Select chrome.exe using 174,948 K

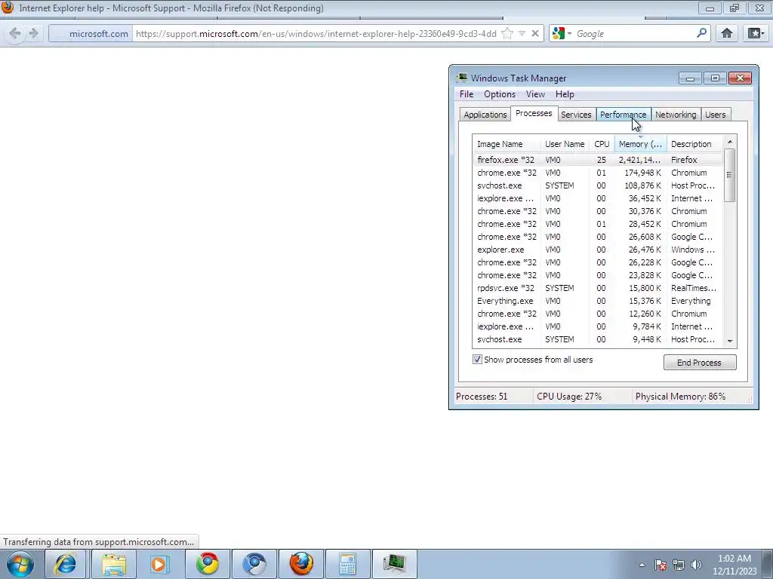pyautogui.click(x=598, y=173)
